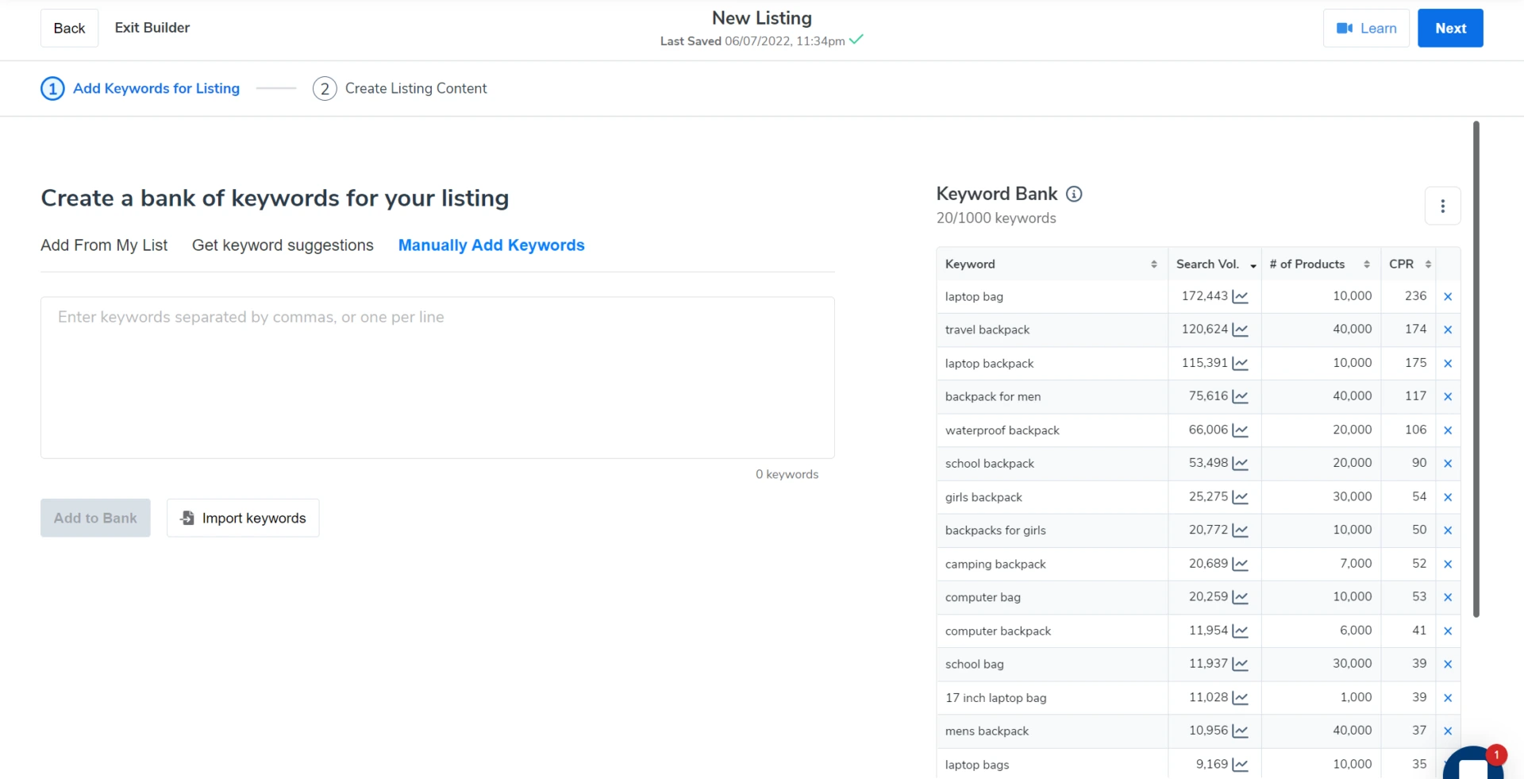
Task: Remove waterproof backpack keyword from bank
Action: [1447, 430]
